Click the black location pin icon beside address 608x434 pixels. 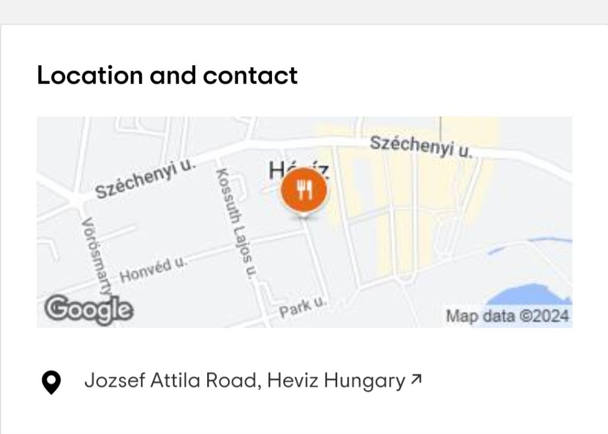[52, 382]
